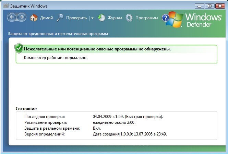Click the Журнал history clock icon
The height and width of the screenshot is (154, 228).
(101, 18)
